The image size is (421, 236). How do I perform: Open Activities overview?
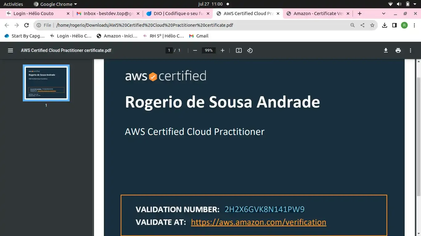pos(13,4)
